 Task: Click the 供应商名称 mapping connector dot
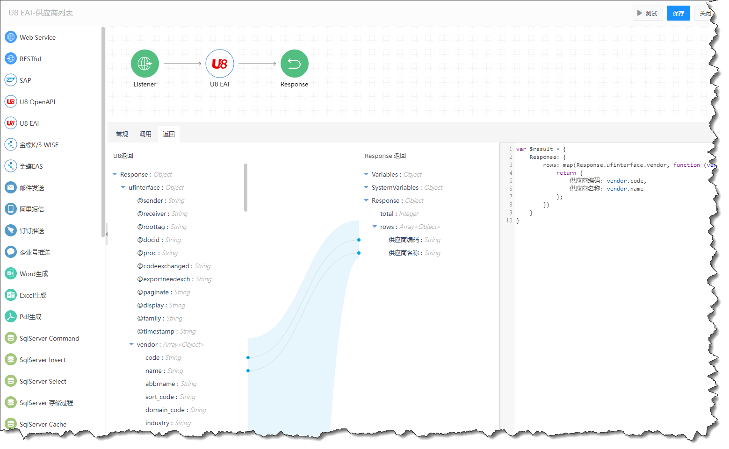click(359, 253)
